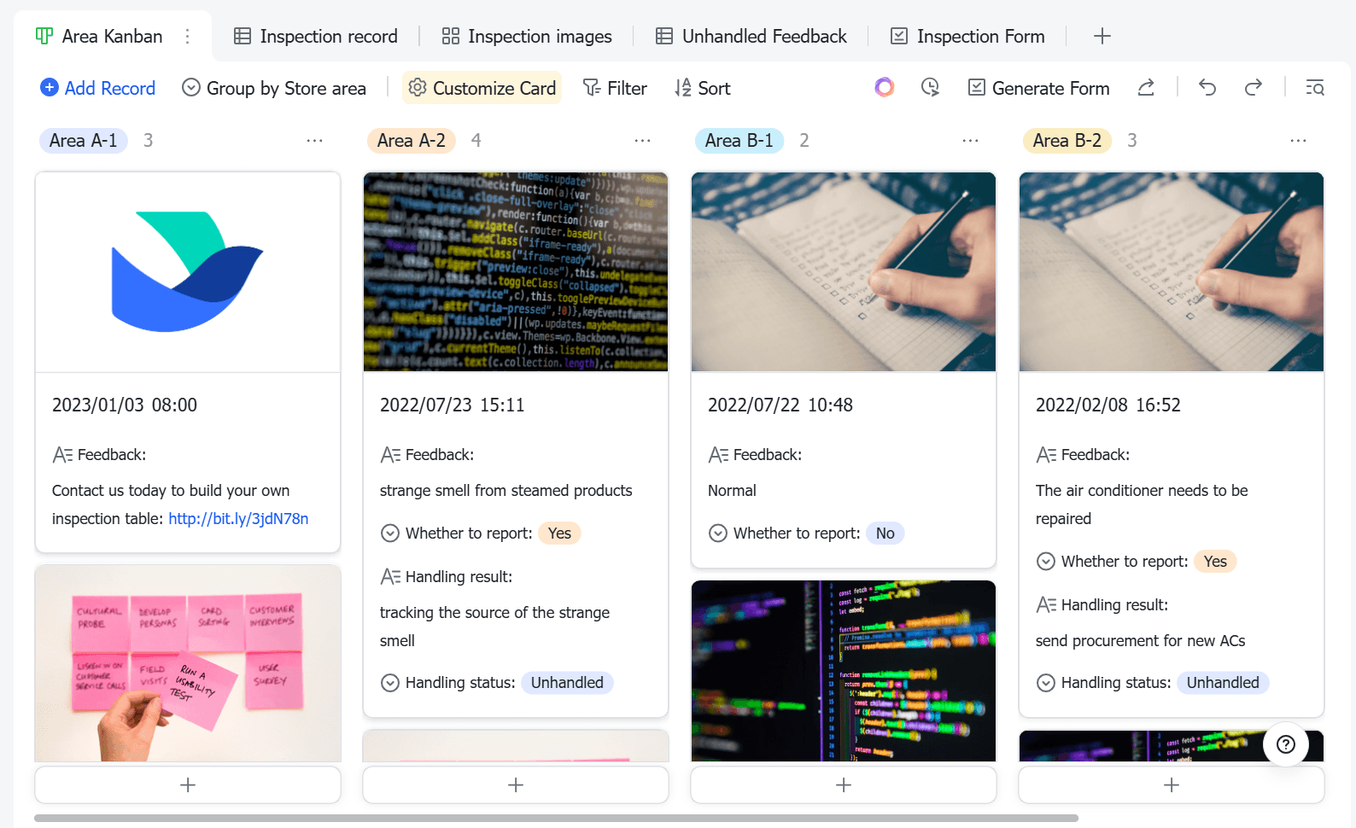This screenshot has width=1356, height=828.
Task: Click Unhandled status on strange smell card
Action: pos(567,682)
